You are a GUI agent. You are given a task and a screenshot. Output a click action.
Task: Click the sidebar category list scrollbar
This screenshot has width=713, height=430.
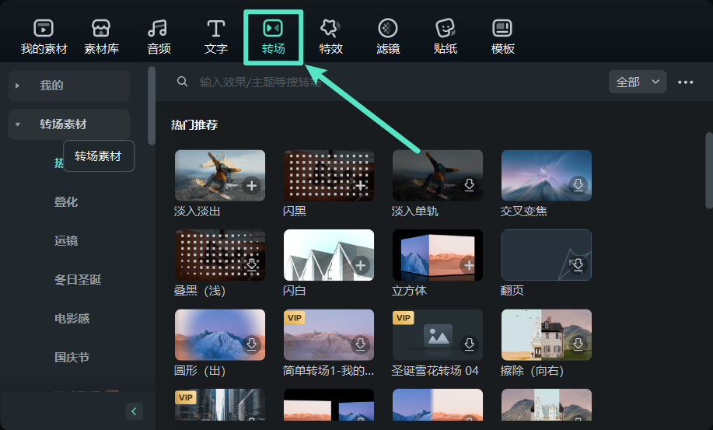(x=152, y=106)
